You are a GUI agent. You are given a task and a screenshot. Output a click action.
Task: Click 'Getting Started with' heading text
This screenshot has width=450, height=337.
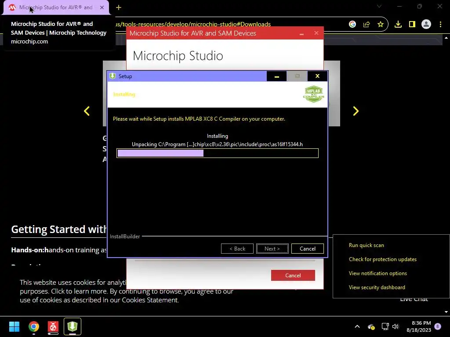click(x=58, y=229)
